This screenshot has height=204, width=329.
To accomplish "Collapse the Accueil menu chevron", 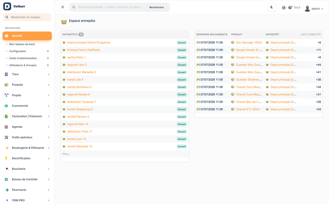I will (x=49, y=36).
